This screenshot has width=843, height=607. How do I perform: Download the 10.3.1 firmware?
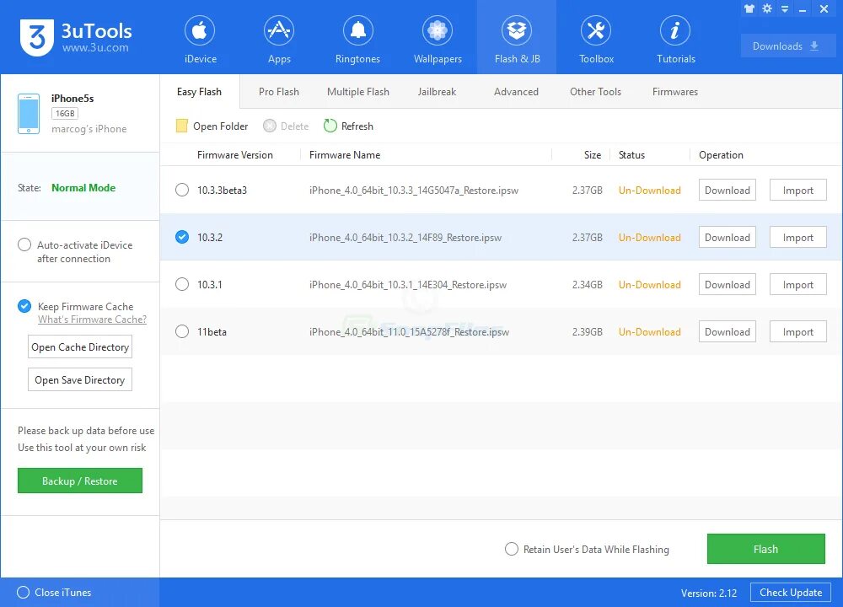(727, 284)
